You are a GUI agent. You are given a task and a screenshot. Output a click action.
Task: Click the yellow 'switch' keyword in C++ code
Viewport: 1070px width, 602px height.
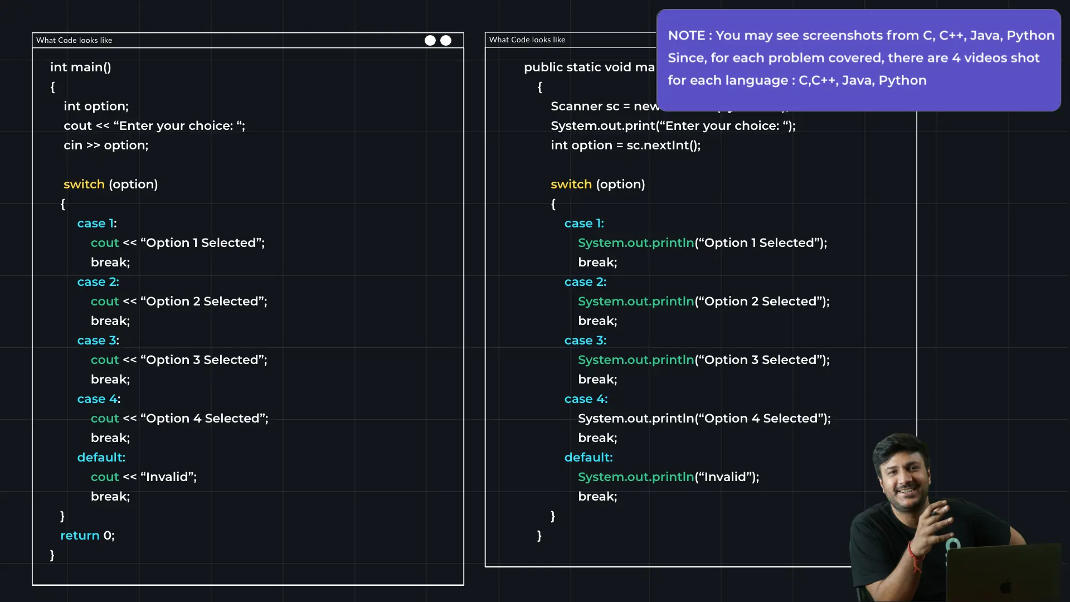pos(84,185)
